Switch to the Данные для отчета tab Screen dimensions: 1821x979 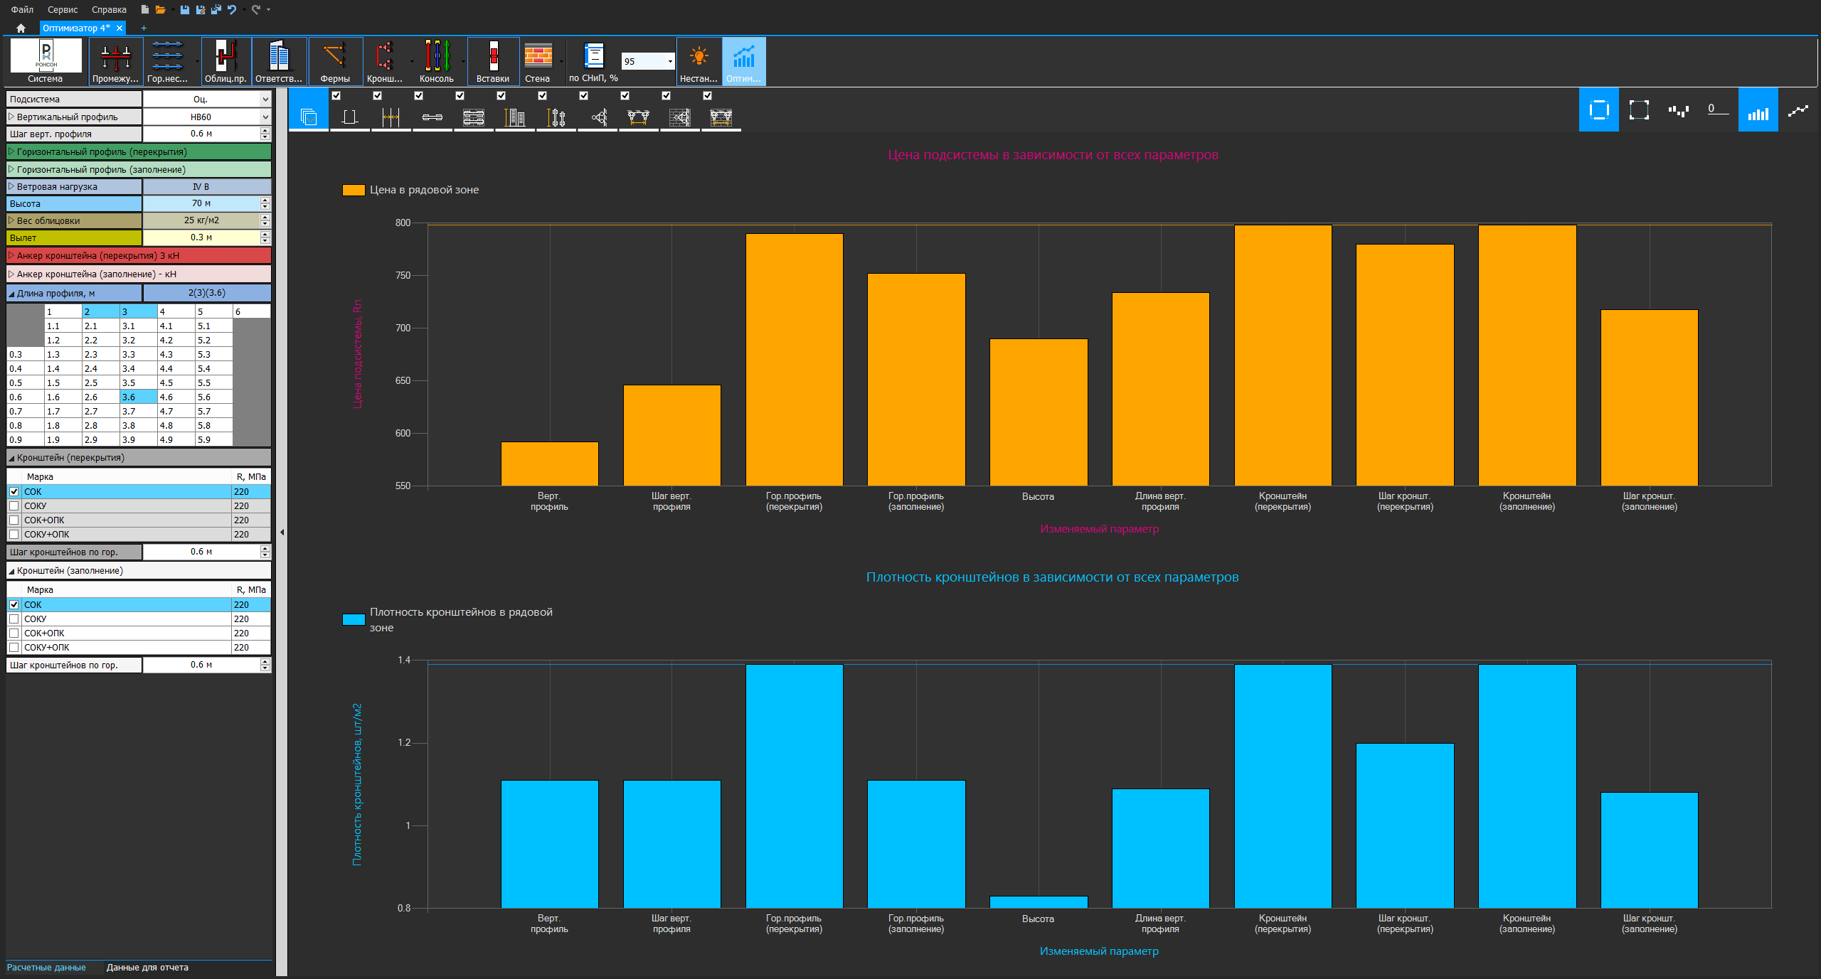147,967
